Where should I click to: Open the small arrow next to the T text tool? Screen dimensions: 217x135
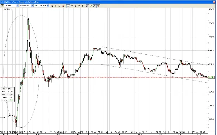coord(85,6)
